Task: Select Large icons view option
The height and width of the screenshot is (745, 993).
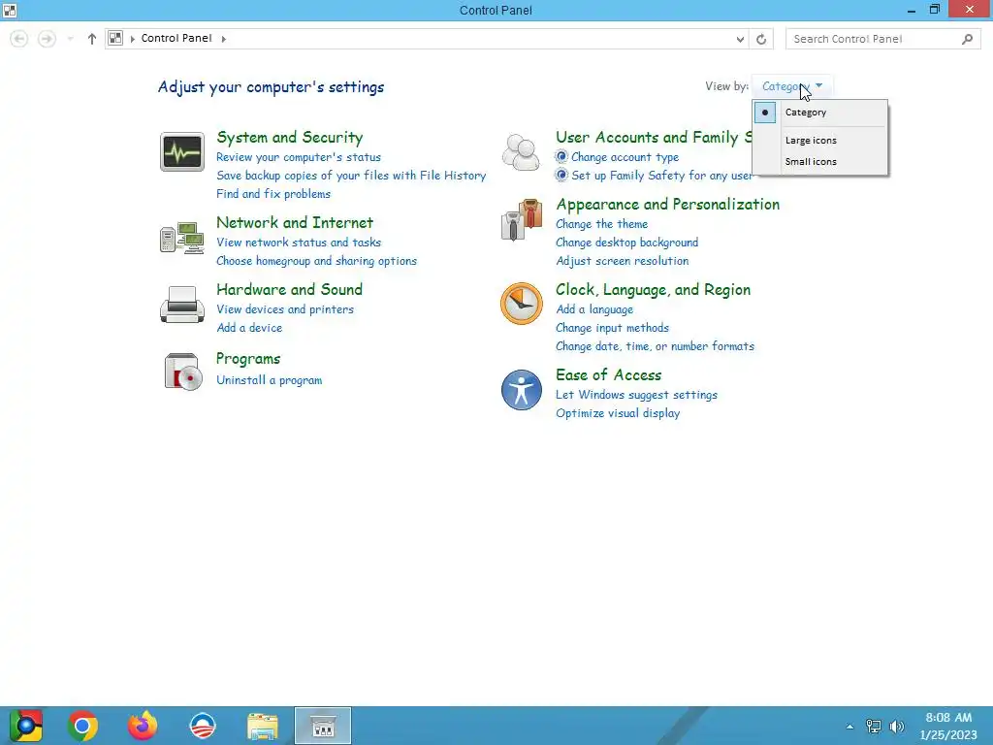Action: point(820,140)
